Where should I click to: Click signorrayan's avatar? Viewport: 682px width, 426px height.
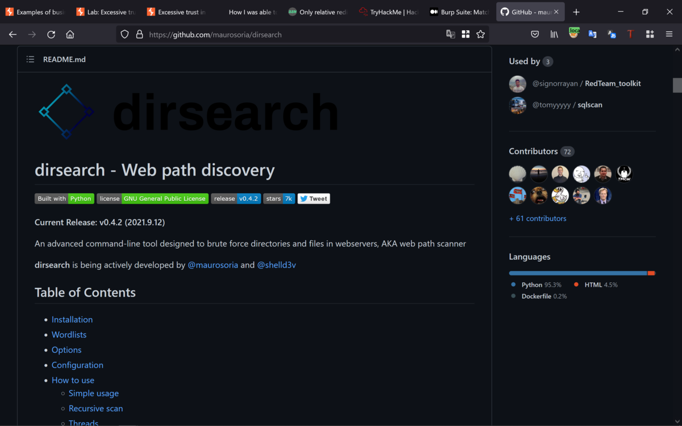518,84
